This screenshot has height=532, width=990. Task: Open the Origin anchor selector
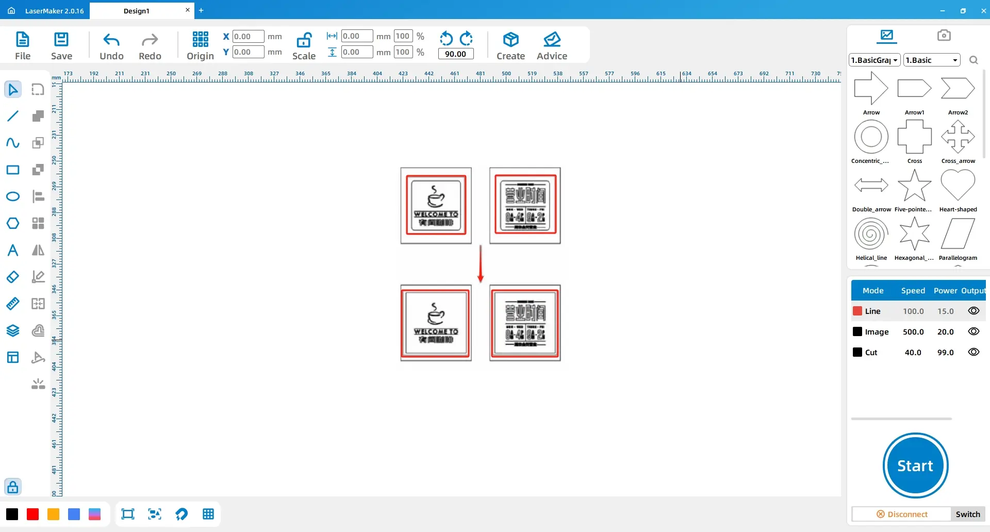(x=200, y=45)
